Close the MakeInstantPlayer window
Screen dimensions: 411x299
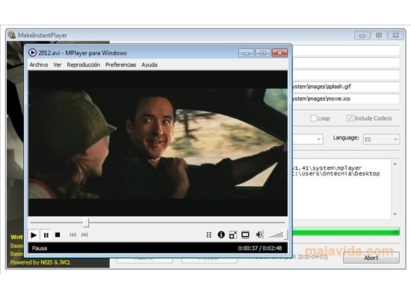pos(395,35)
